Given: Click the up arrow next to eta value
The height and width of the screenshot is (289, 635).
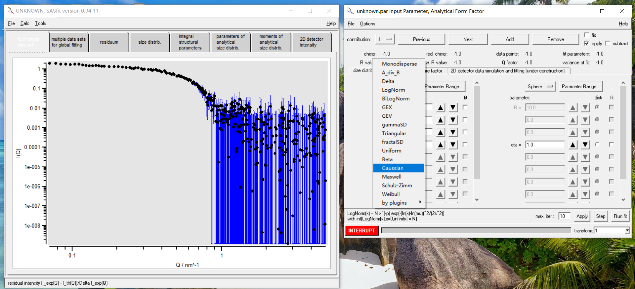Looking at the screenshot, I should pos(573,145).
